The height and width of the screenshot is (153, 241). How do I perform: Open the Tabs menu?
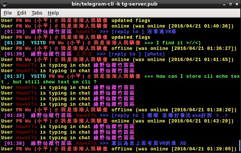click(x=37, y=13)
